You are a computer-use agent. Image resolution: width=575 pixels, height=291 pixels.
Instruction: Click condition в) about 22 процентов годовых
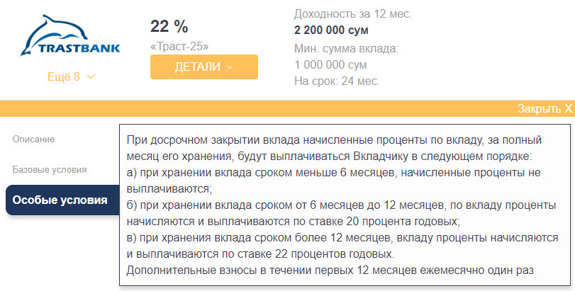click(x=340, y=245)
